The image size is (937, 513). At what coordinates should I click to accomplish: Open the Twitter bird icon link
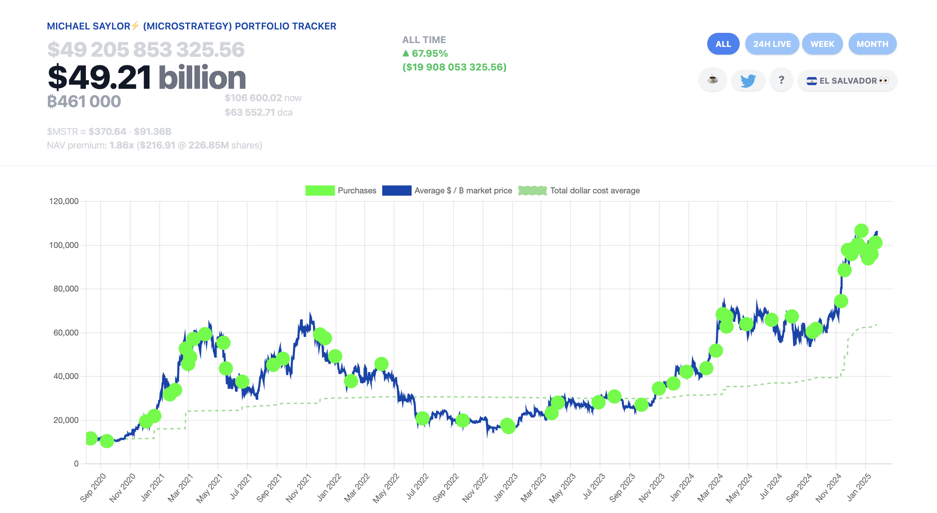[748, 80]
